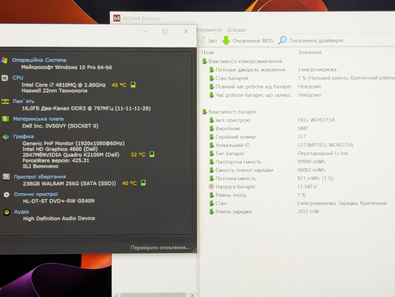Click the green GPU temperature indicator at 32 °C
Image resolution: width=395 pixels, height=297 pixels.
[152, 154]
